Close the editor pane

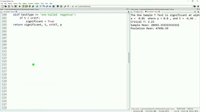(129, 9)
